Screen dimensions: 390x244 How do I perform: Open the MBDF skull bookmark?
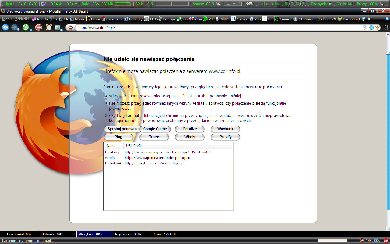tap(222, 19)
